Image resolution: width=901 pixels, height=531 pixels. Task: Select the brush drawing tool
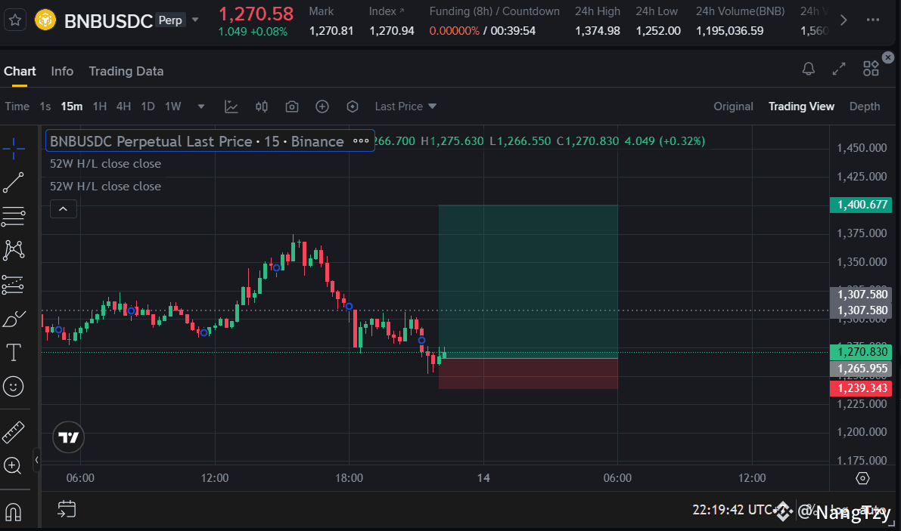click(x=14, y=319)
